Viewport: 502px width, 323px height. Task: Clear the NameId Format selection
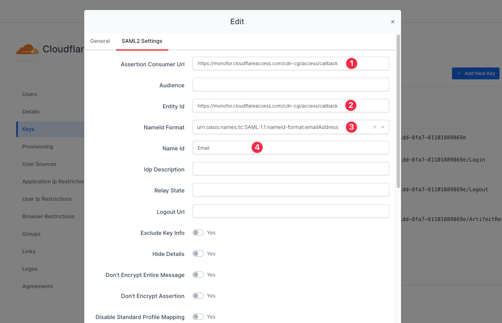coord(375,127)
